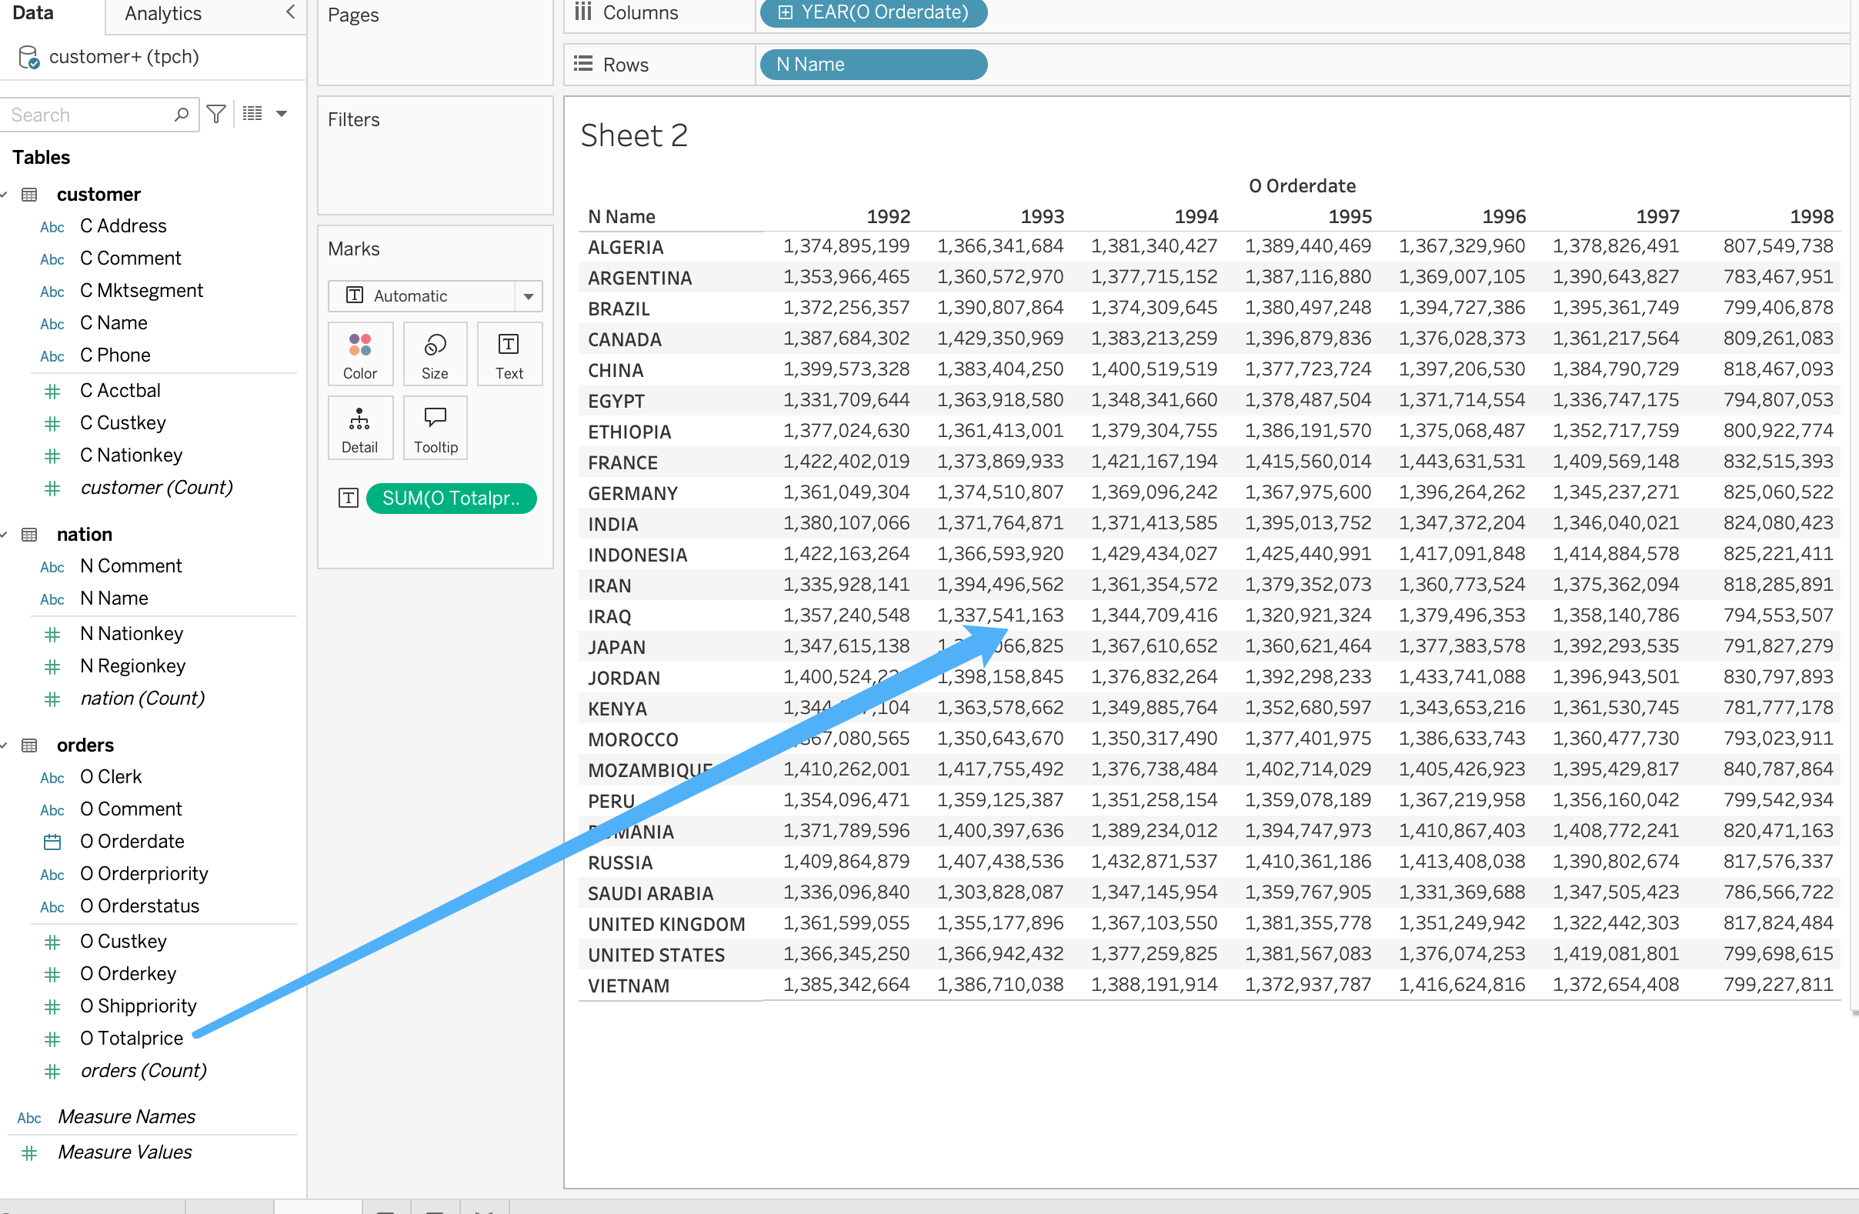The width and height of the screenshot is (1859, 1214).
Task: Click the view as list icon
Action: 252,114
